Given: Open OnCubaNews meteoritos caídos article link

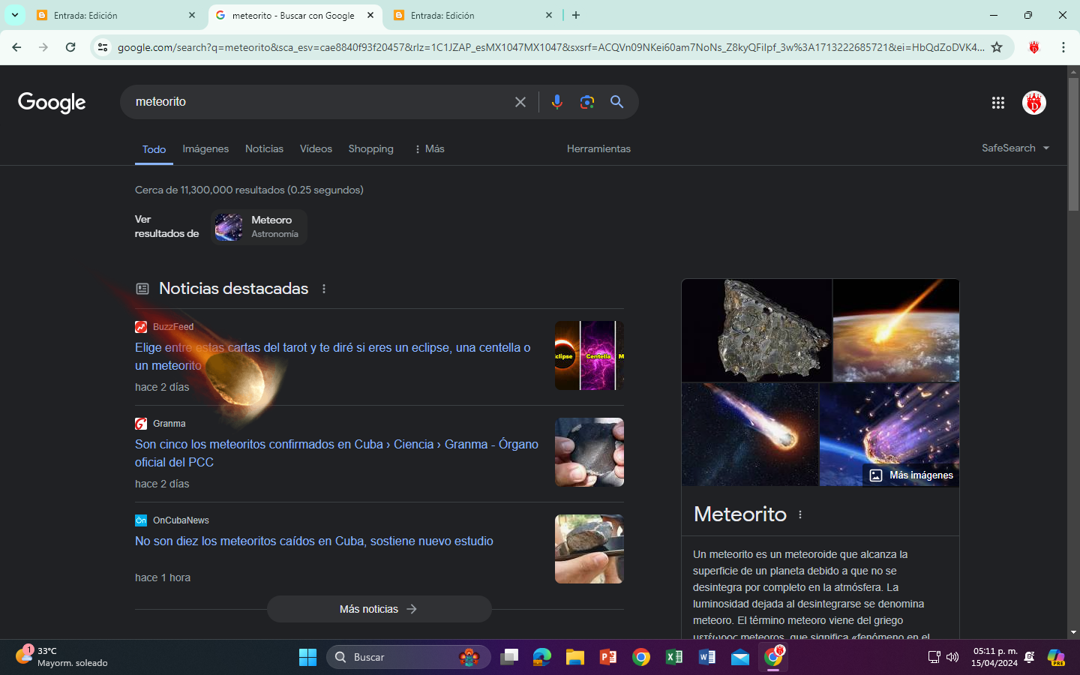Looking at the screenshot, I should click(314, 541).
